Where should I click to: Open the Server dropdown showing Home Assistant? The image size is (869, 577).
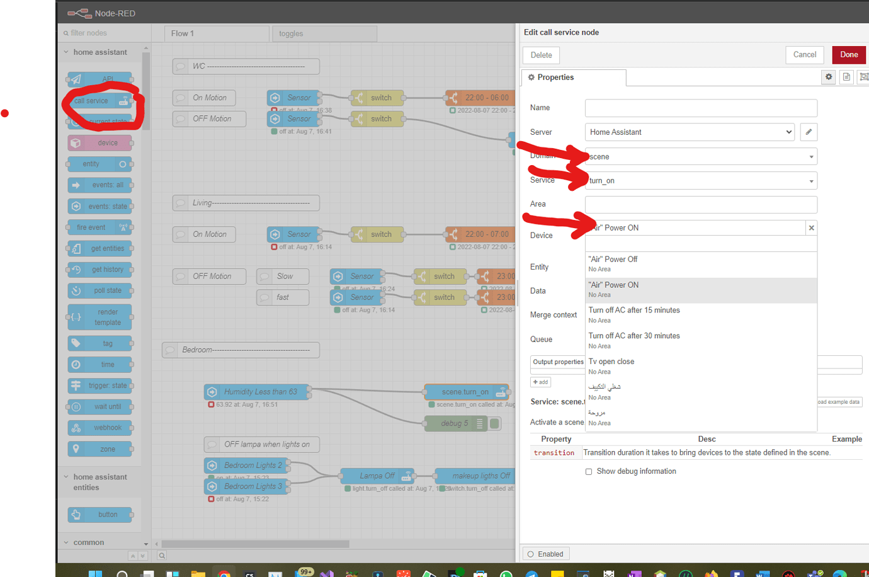click(690, 132)
